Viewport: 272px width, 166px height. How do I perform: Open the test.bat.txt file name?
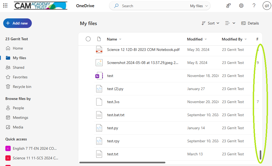click(x=116, y=115)
